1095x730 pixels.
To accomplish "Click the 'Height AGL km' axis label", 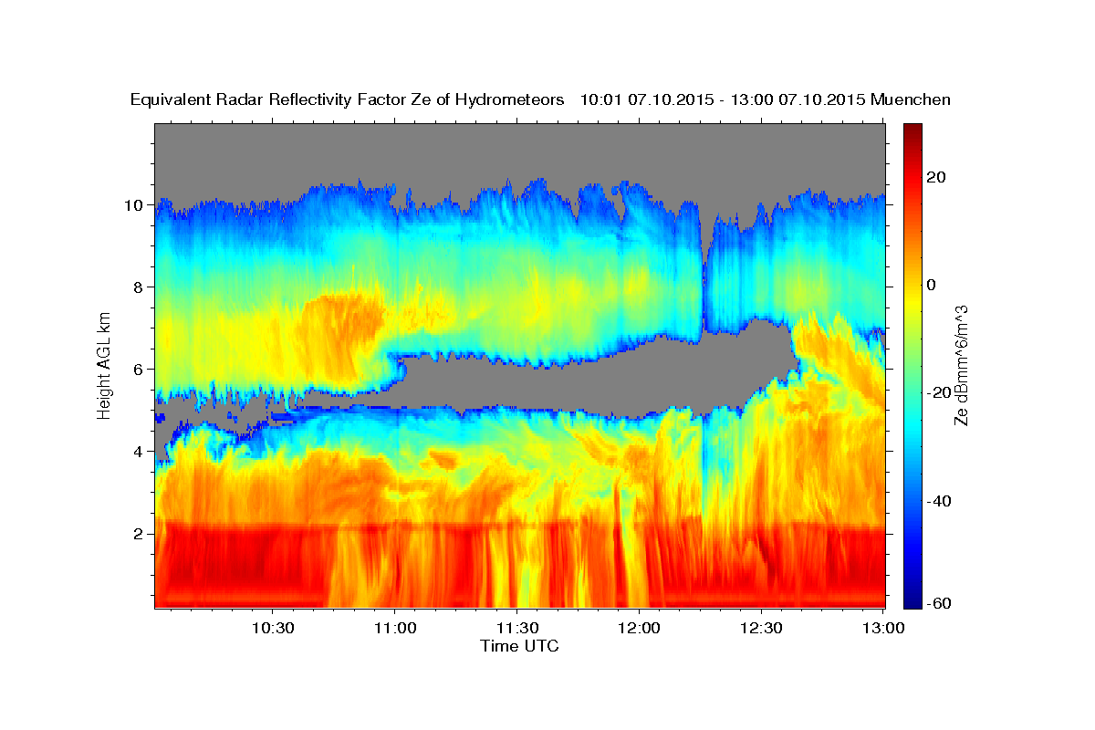I will pos(105,364).
